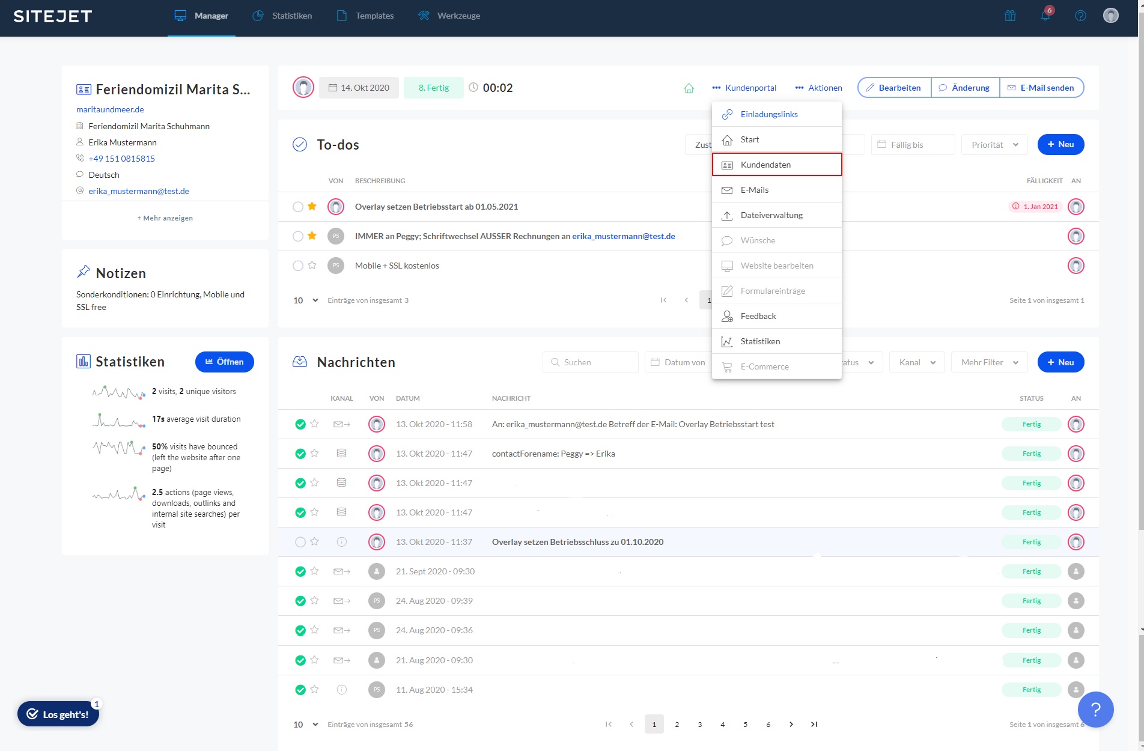Switch to the Templates tab
The image size is (1144, 751).
pyautogui.click(x=365, y=16)
